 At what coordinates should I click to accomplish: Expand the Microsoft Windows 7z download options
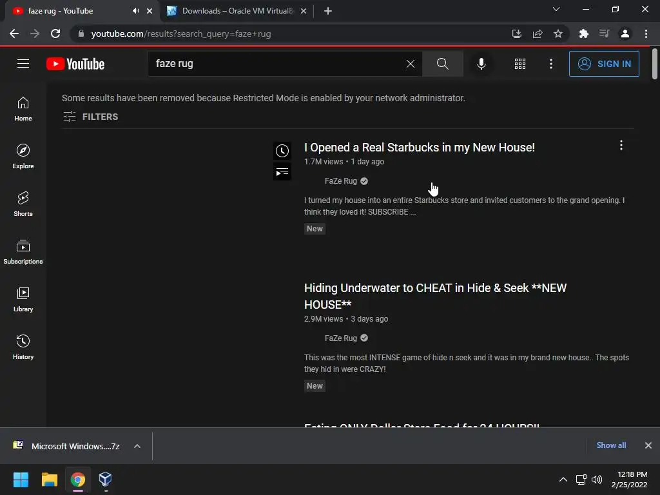point(137,446)
